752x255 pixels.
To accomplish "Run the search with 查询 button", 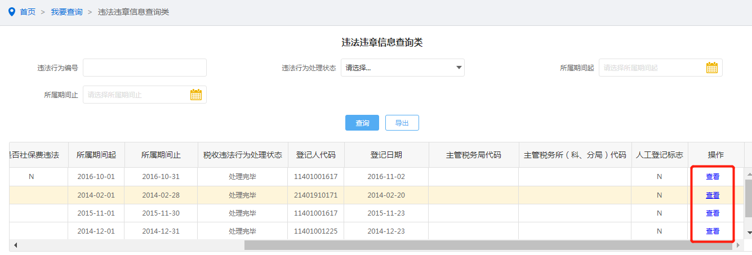I will pos(362,123).
